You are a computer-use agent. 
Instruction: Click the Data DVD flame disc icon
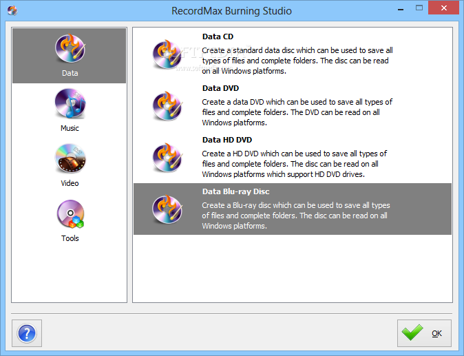point(167,106)
